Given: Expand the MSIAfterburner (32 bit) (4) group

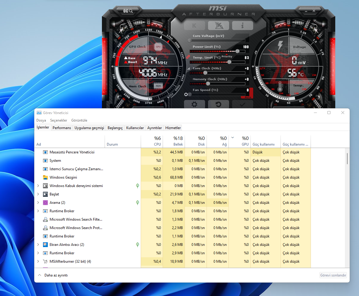Looking at the screenshot, I should pos(38,261).
